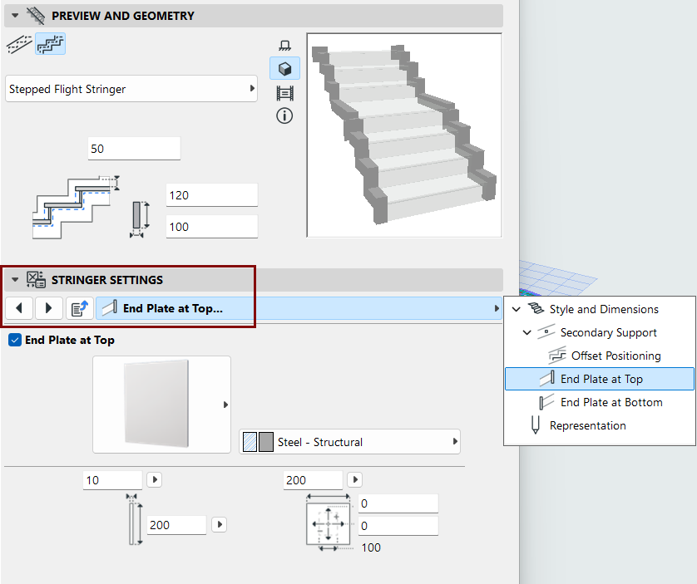The height and width of the screenshot is (584, 697).
Task: Click the End Plate at Bottom icon
Action: coord(546,402)
